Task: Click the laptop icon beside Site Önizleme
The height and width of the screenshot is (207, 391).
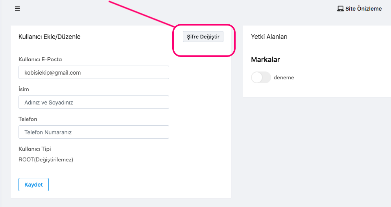Action: click(x=340, y=9)
